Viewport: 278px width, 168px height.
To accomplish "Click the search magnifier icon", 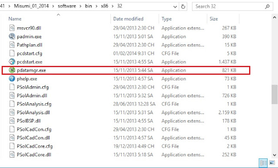I will (x=268, y=7).
